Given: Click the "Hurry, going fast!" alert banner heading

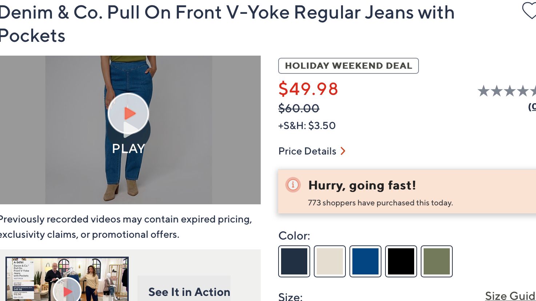Looking at the screenshot, I should click(362, 185).
